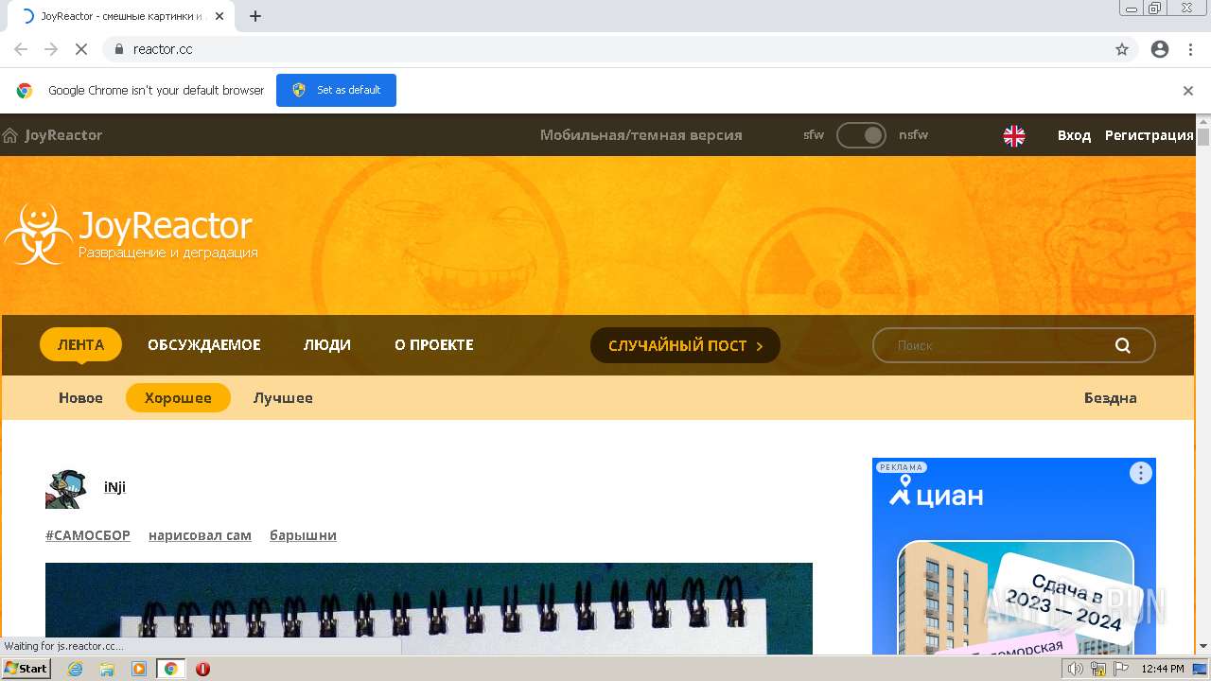Image resolution: width=1211 pixels, height=681 pixels.
Task: Click the network tray icon
Action: point(1098,669)
